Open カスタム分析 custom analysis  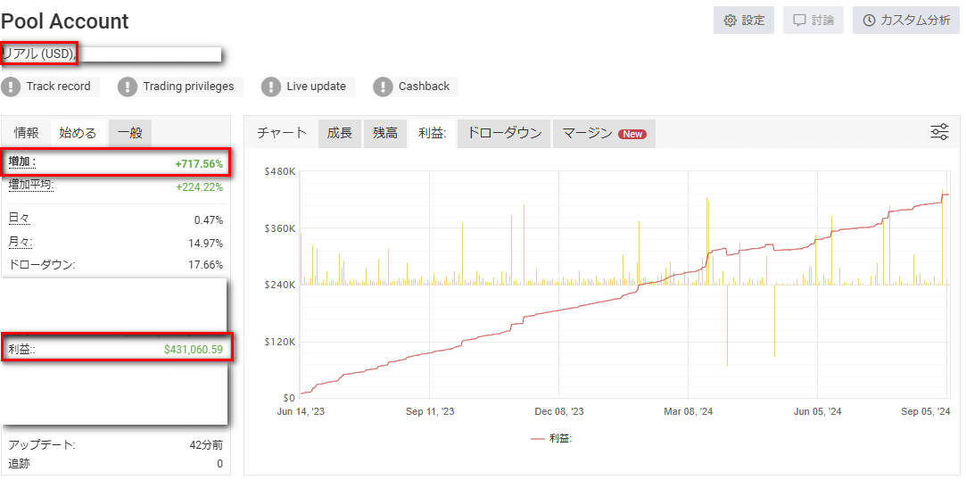(x=905, y=21)
